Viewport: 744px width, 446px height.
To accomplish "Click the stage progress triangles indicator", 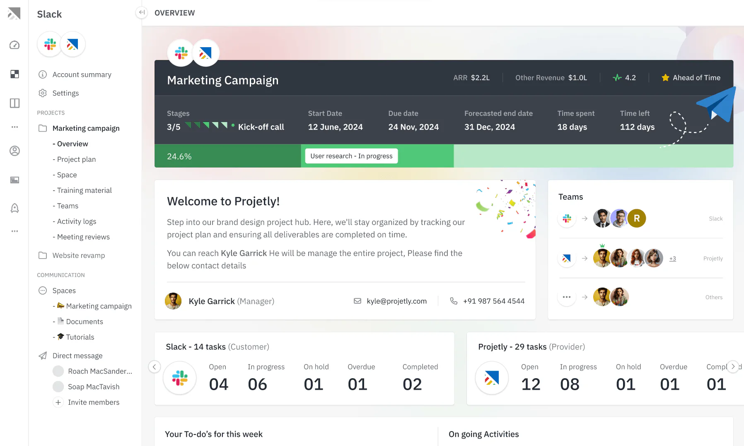I will (x=206, y=125).
